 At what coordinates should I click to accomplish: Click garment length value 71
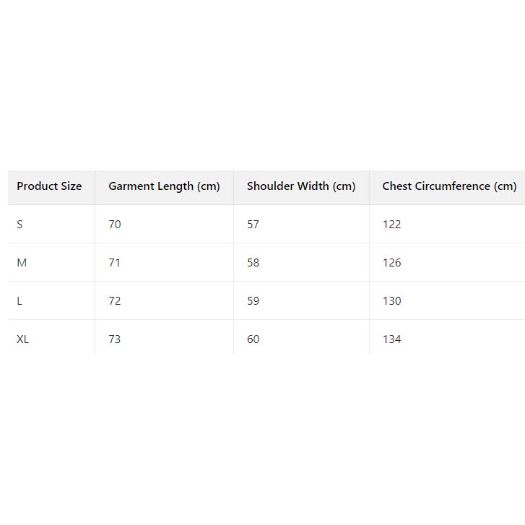click(115, 263)
